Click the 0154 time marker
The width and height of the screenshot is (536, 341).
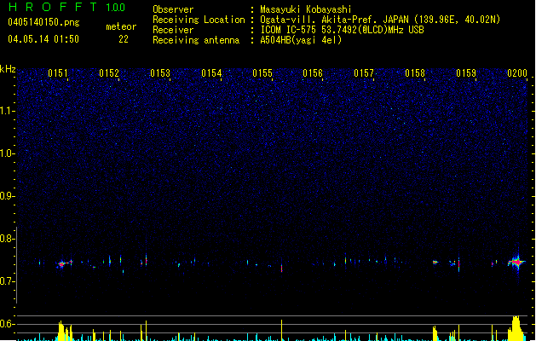pos(211,73)
